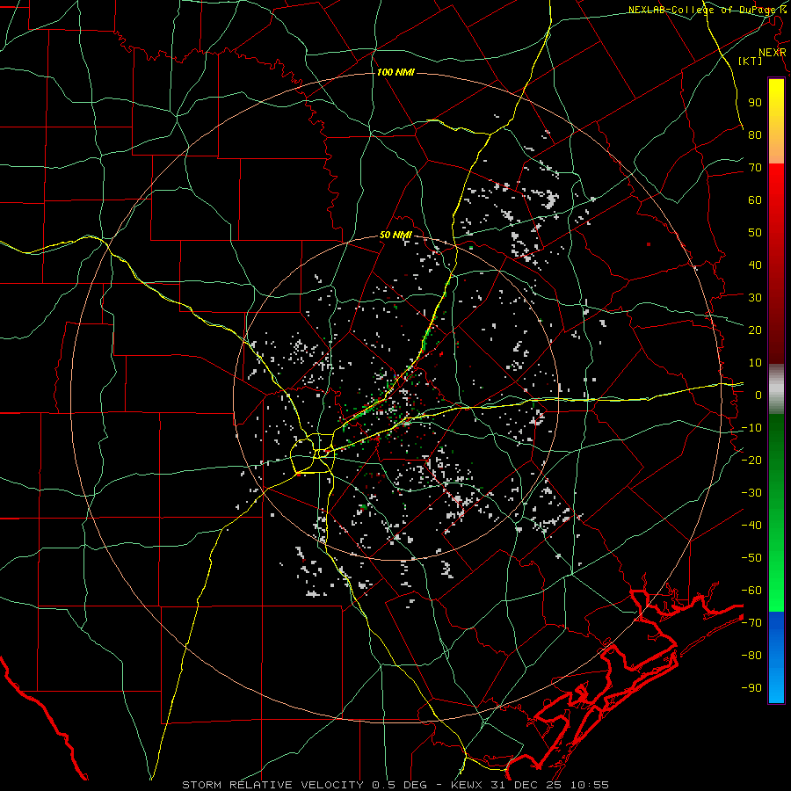The height and width of the screenshot is (791, 791).
Task: Click the gray zero-velocity band of the color bar
Action: pos(776,389)
